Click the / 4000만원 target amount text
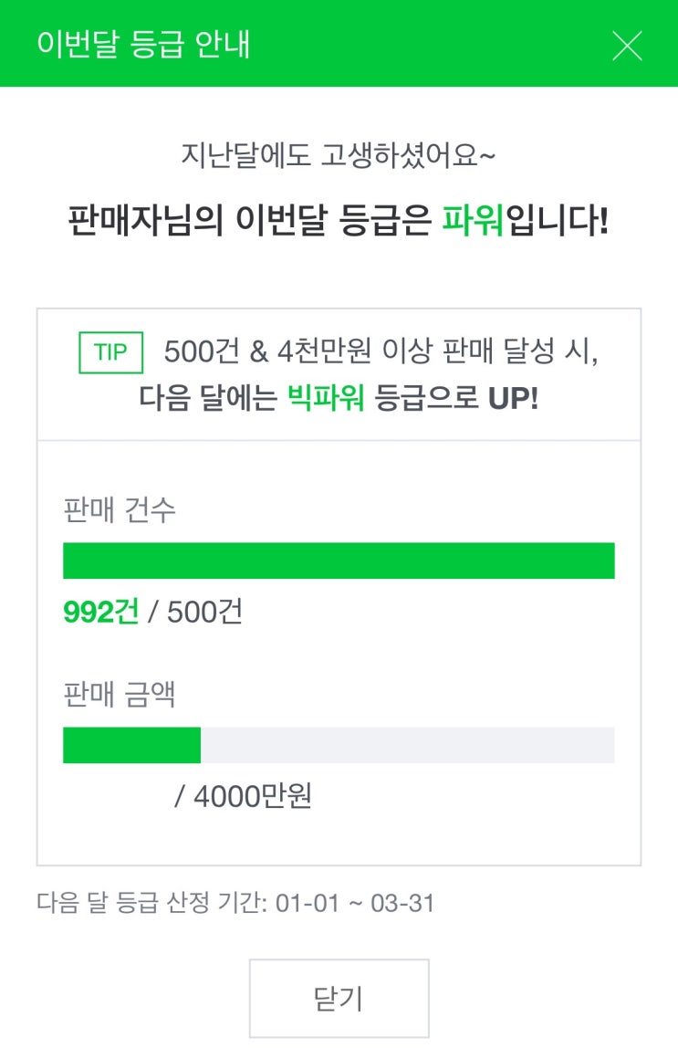This screenshot has width=678, height=1048. click(x=244, y=797)
